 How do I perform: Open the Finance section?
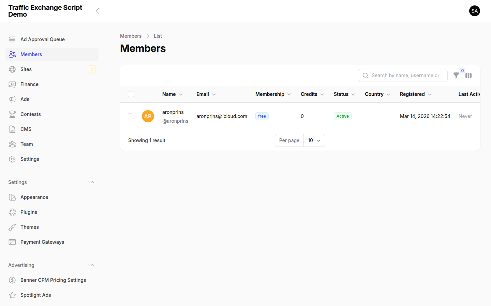click(30, 84)
